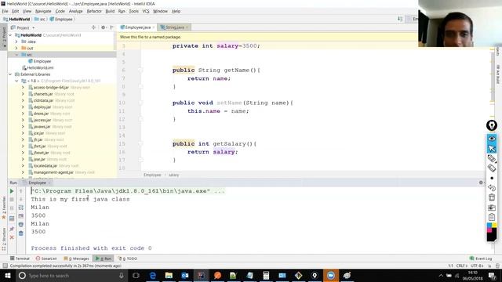Image resolution: width=502 pixels, height=282 pixels.
Task: Select HelloWorld.iml file in project tree
Action: [x=38, y=68]
